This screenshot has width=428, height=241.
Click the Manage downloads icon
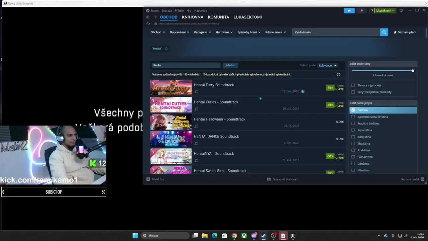point(269,179)
